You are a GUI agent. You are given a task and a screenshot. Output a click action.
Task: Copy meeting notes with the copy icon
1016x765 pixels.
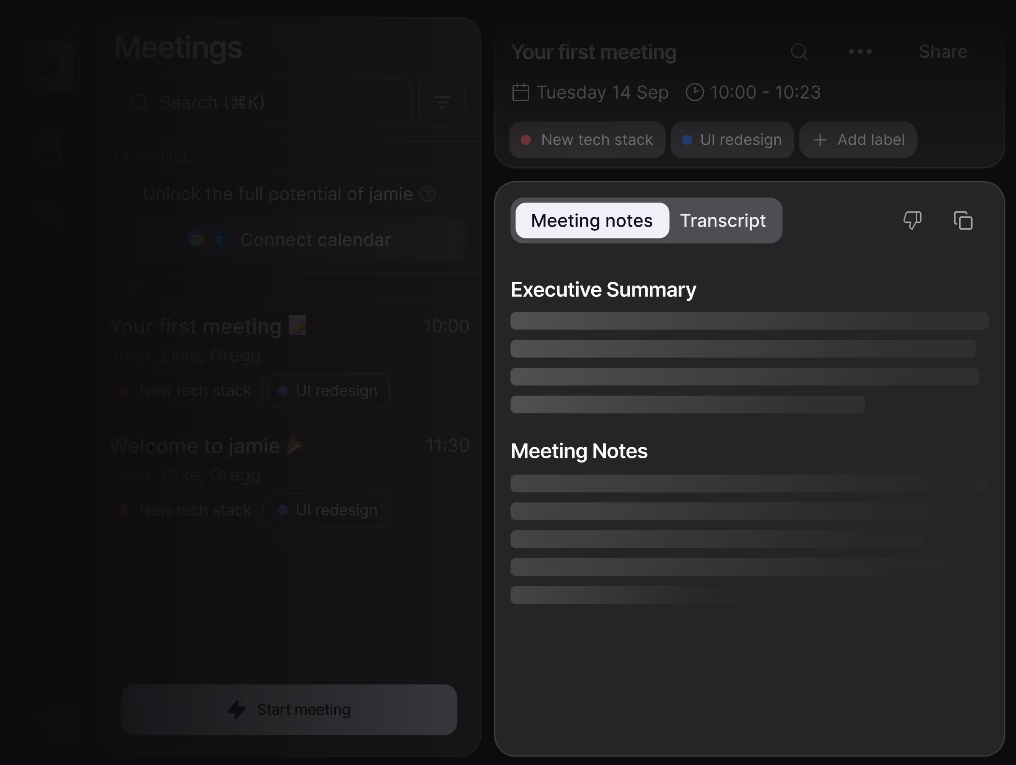[963, 220]
